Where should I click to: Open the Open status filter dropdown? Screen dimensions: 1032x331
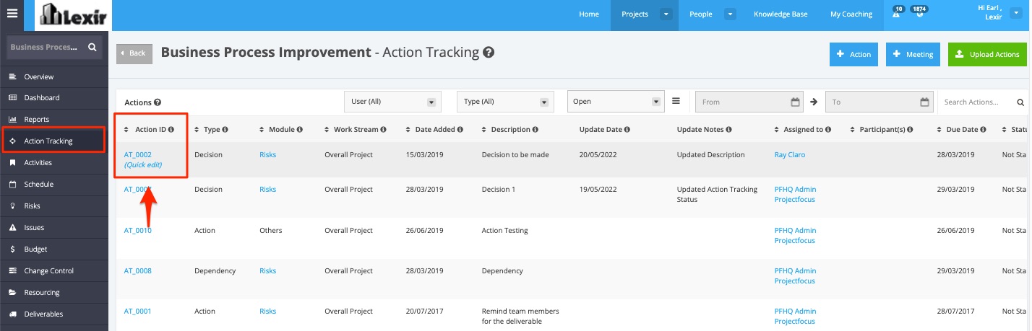[x=616, y=102]
